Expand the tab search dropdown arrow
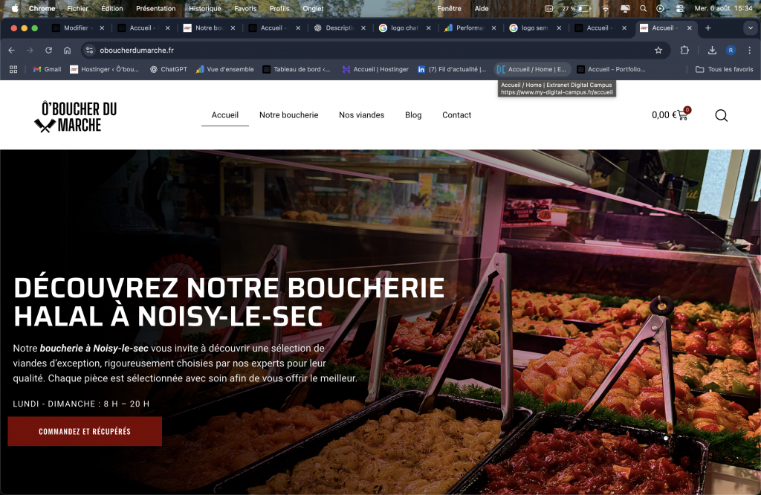Image resolution: width=761 pixels, height=495 pixels. point(749,28)
